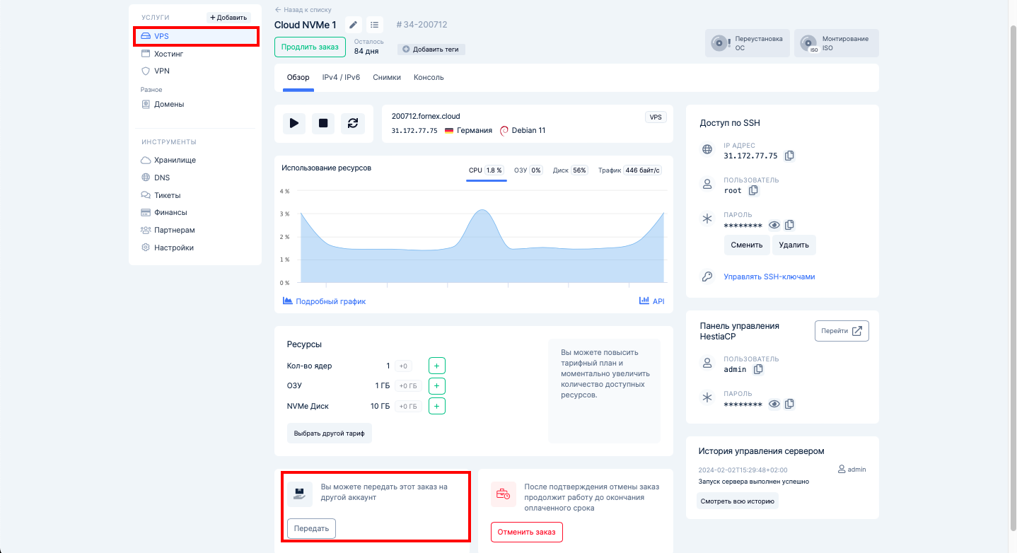Image resolution: width=1017 pixels, height=553 pixels.
Task: Click the Передать button
Action: (x=312, y=528)
